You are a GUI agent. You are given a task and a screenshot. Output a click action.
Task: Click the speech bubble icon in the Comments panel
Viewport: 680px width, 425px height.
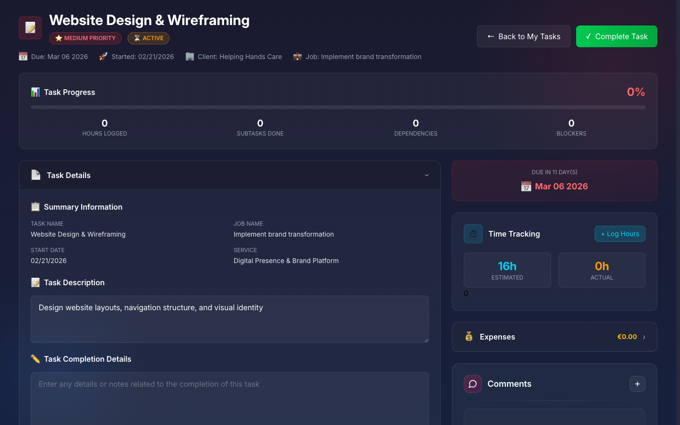472,384
